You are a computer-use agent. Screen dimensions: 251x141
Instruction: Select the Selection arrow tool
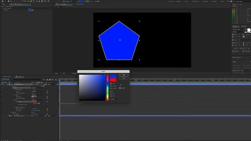[x=6, y=1]
